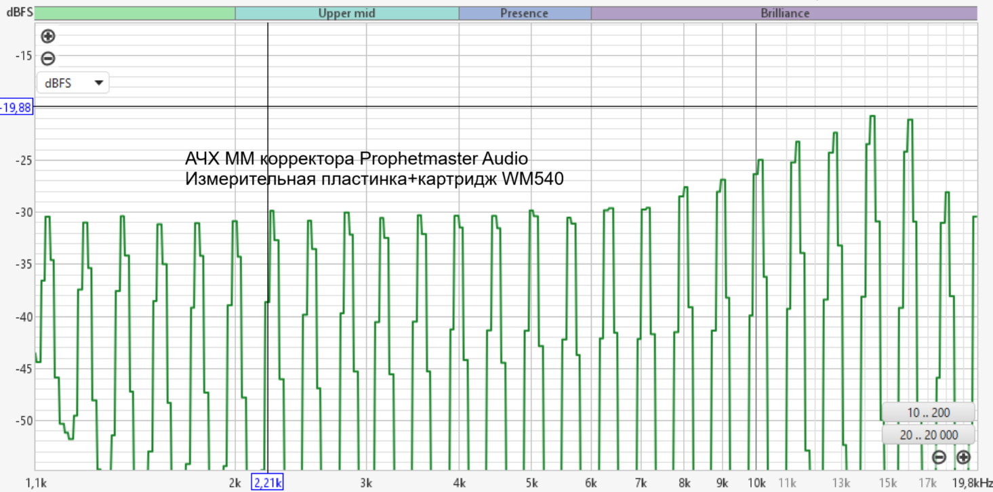Click the 9k frequency axis label
Screen dimensions: 993x492
pos(723,483)
